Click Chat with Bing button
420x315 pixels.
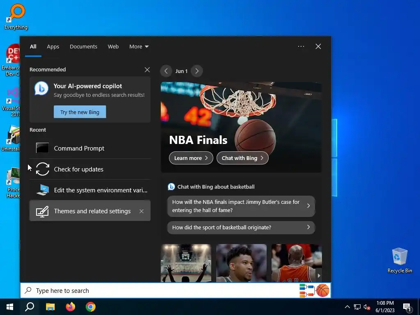pyautogui.click(x=242, y=158)
